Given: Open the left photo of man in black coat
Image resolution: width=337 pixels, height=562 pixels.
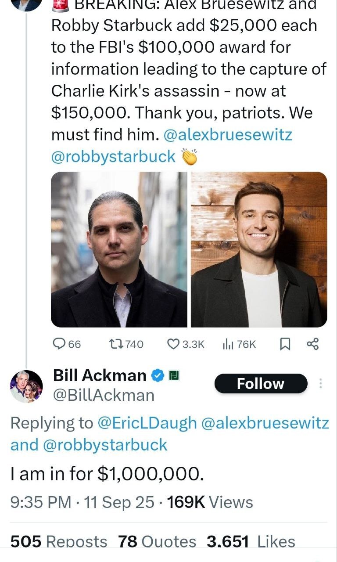Looking at the screenshot, I should pos(119,249).
